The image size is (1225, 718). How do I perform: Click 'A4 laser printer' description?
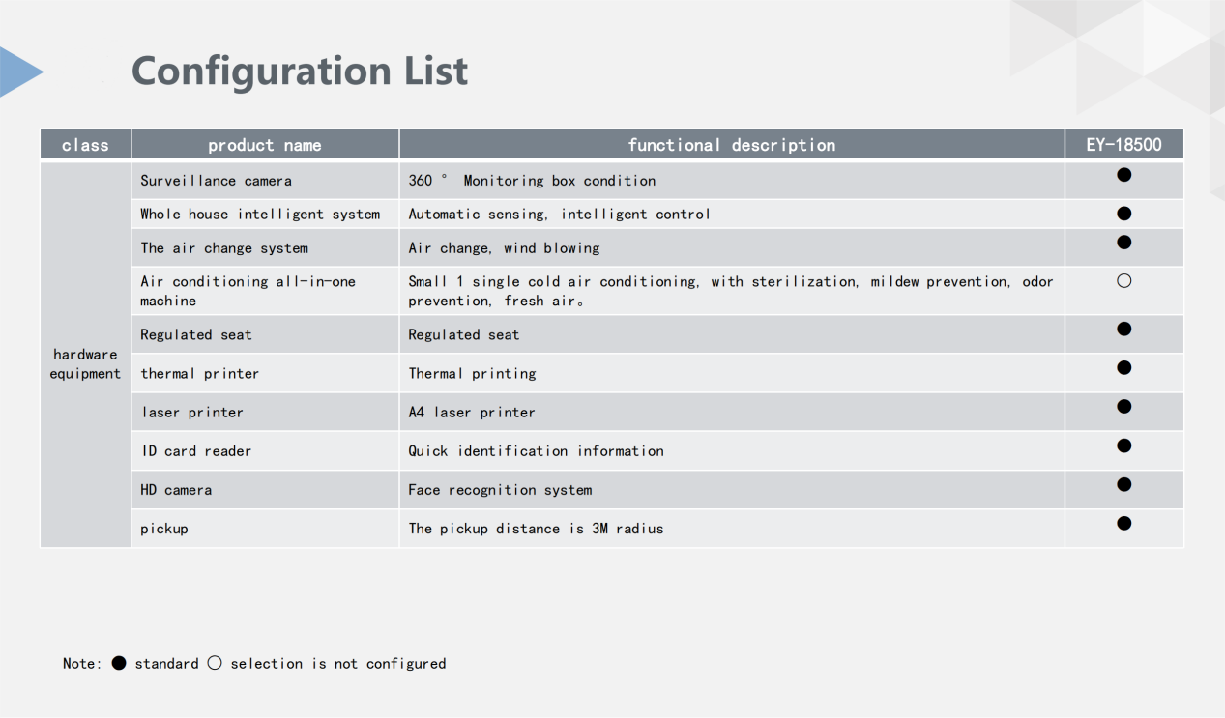click(x=472, y=413)
